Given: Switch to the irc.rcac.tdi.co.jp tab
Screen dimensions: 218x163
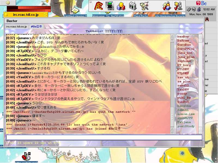Looking at the screenshot, I should 17,26.
